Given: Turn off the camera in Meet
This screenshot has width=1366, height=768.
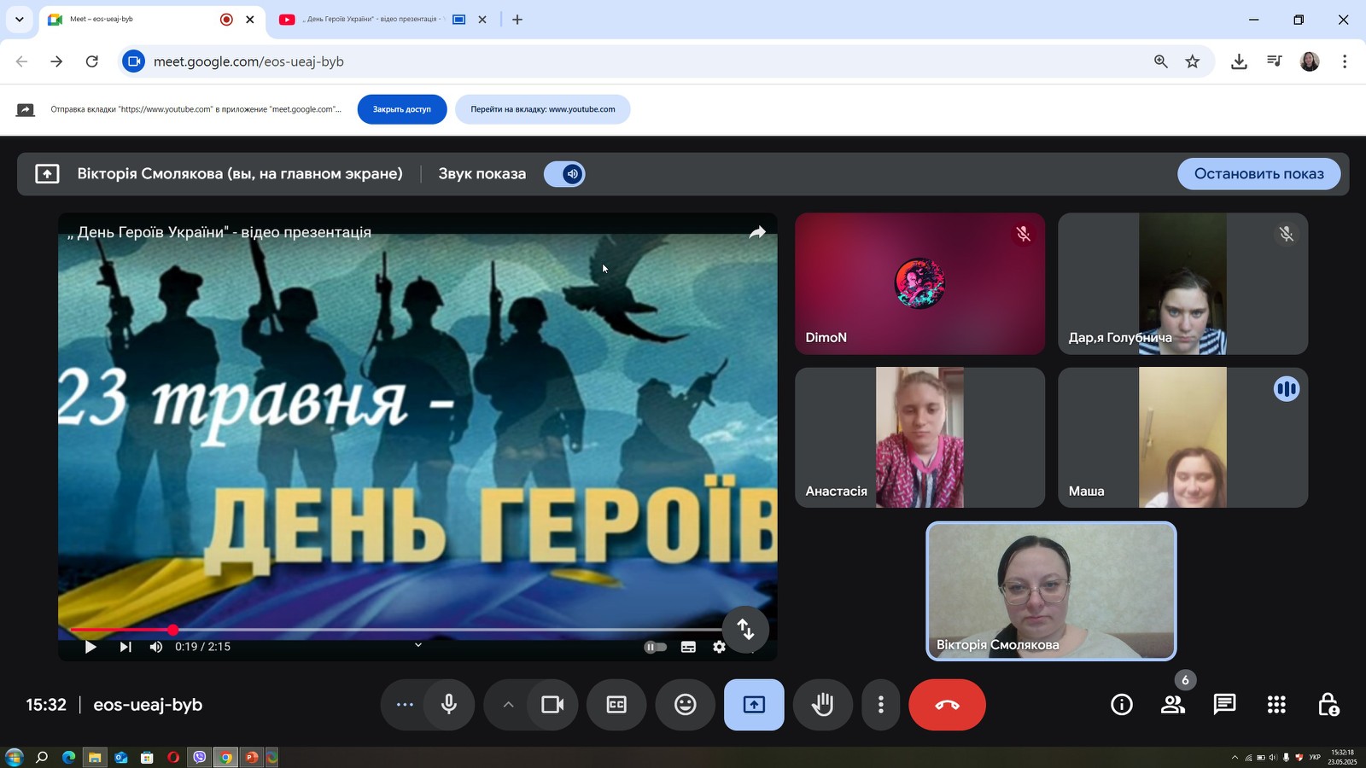Looking at the screenshot, I should pos(552,705).
